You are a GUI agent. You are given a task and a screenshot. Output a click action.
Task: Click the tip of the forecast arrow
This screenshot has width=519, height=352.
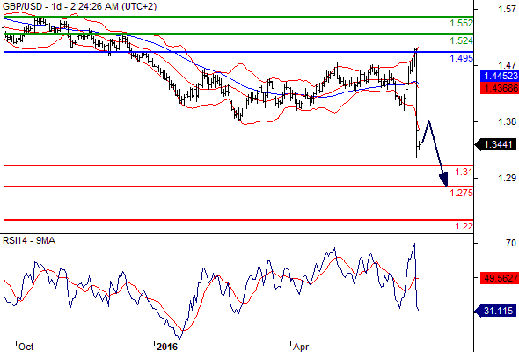click(x=446, y=185)
